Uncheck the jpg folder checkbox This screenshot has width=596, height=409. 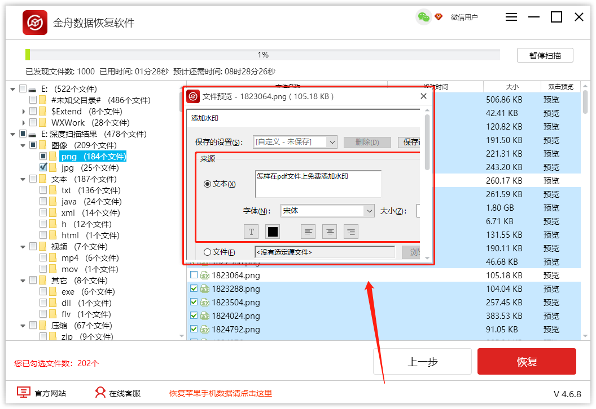coord(43,167)
